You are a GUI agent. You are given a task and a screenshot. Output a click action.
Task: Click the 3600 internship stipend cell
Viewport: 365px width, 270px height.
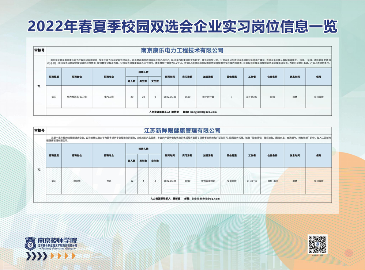(188, 97)
